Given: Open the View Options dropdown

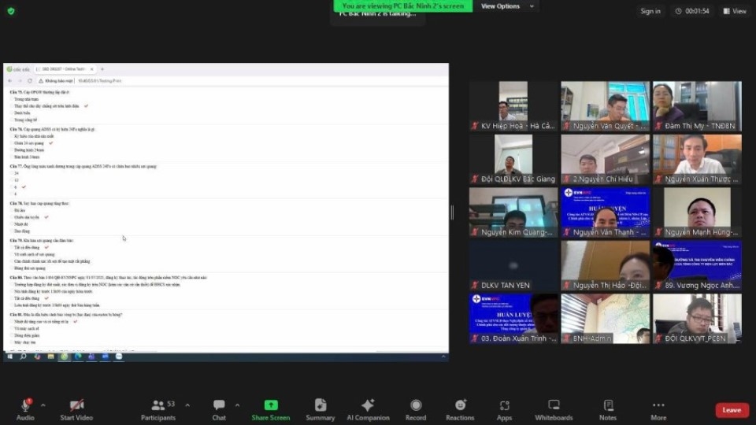Looking at the screenshot, I should 507,6.
